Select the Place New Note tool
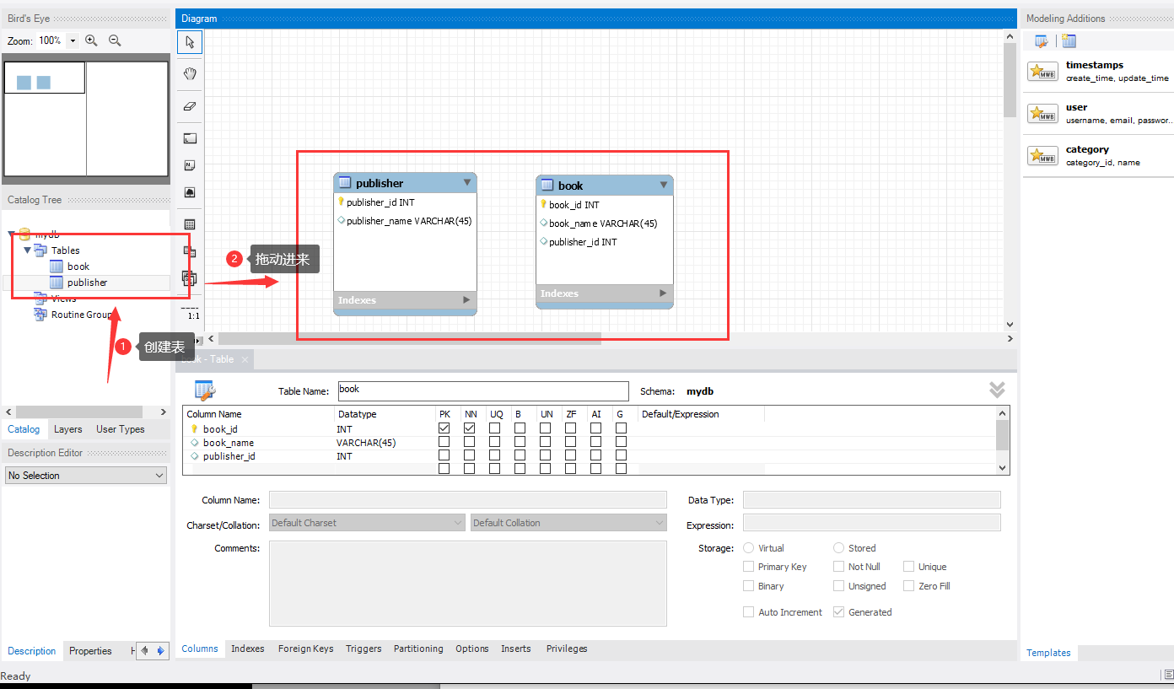 189,165
